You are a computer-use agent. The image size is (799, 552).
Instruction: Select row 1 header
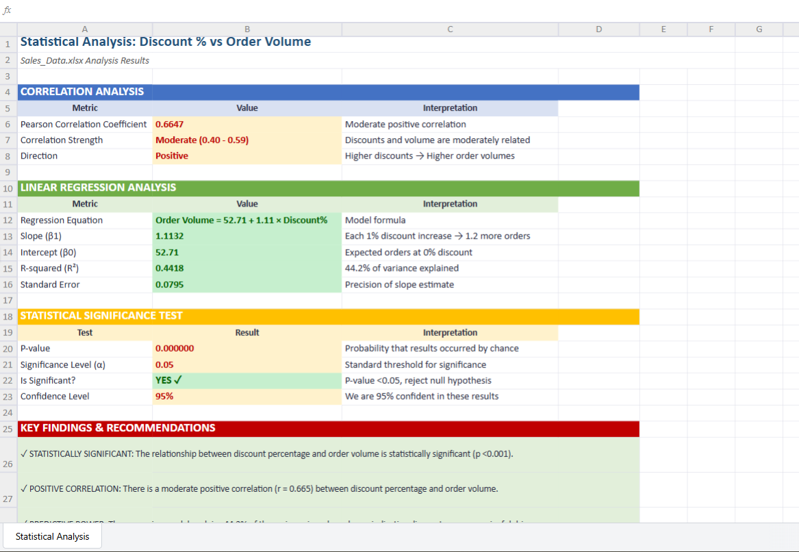pyautogui.click(x=8, y=43)
